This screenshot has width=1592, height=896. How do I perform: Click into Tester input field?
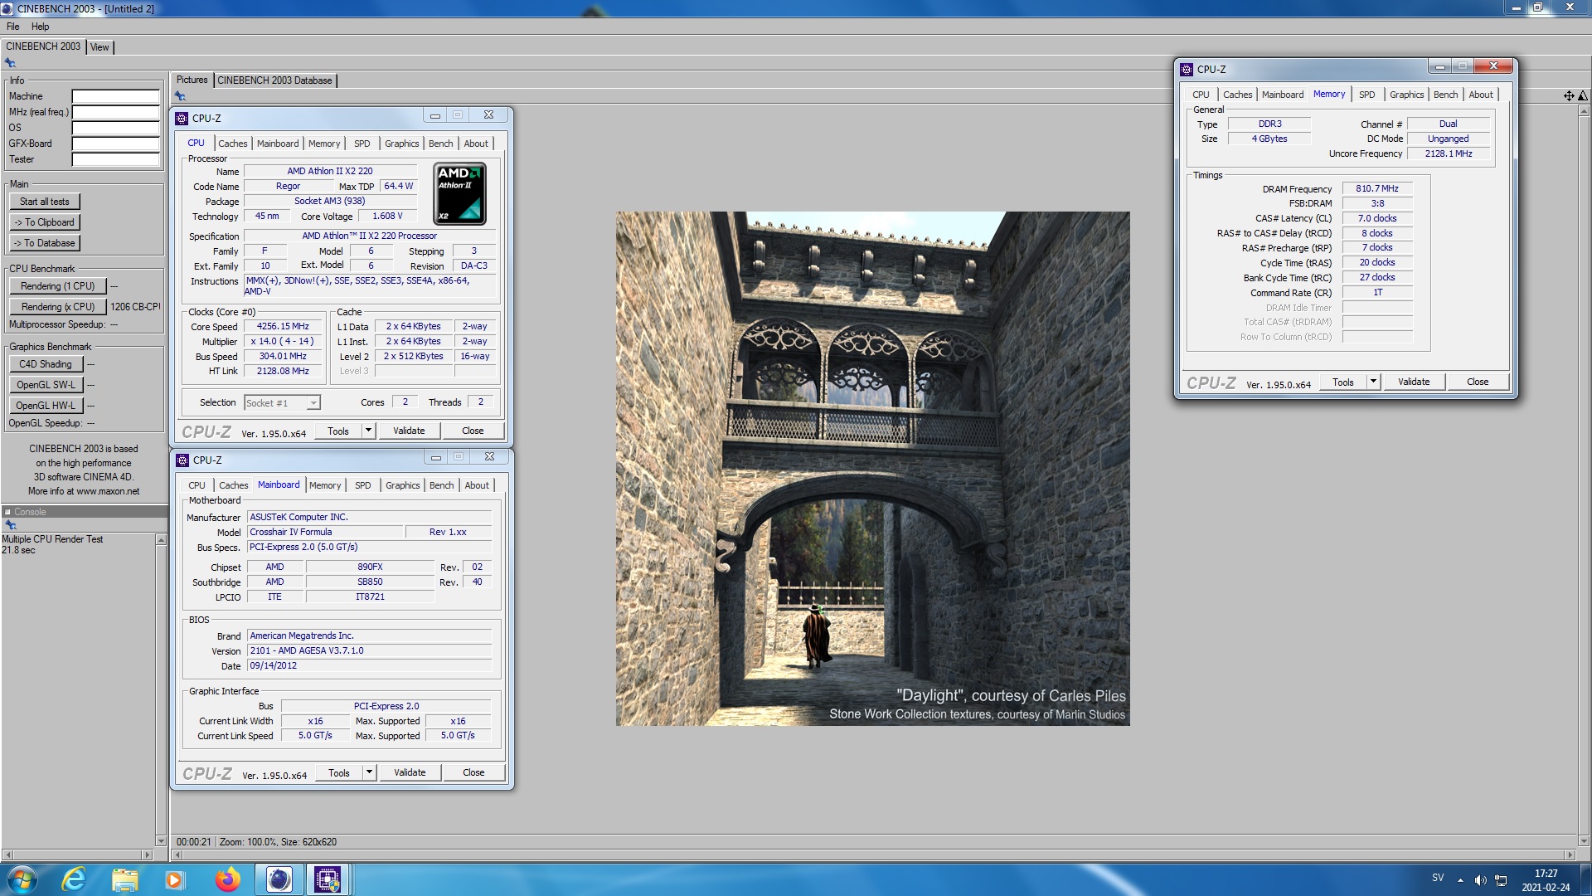[115, 159]
